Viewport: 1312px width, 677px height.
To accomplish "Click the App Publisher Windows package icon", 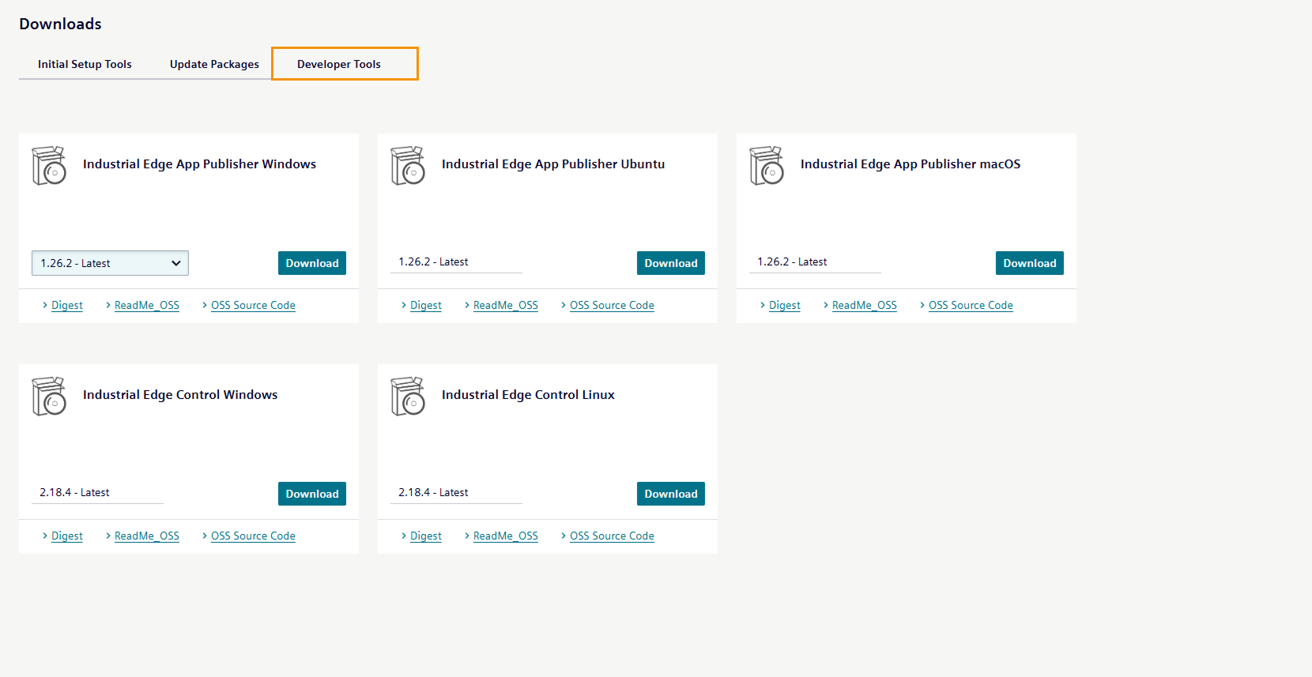I will [49, 165].
